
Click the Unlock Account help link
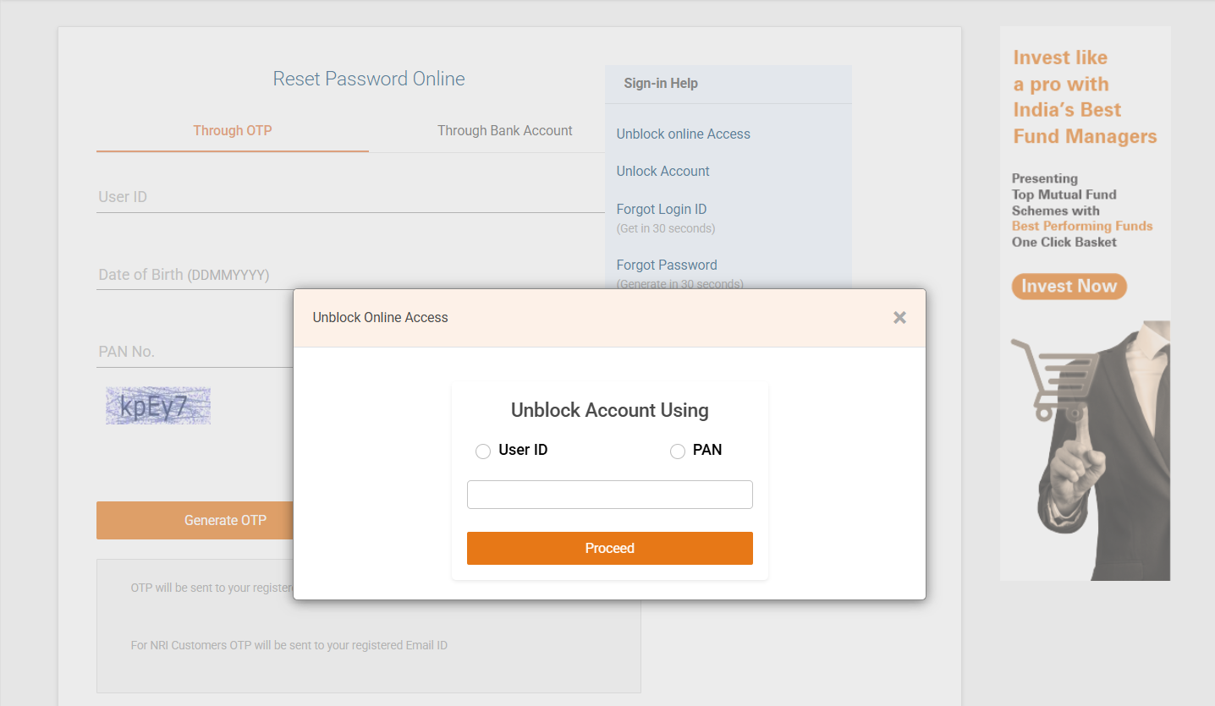coord(662,172)
